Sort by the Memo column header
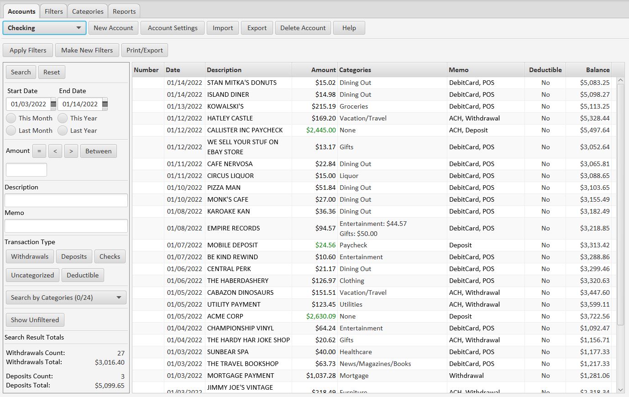Screen dimensions: 629x397 [x=486, y=70]
